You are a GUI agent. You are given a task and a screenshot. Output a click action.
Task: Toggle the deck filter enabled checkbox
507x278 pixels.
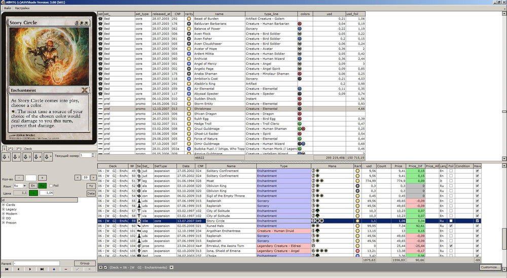pos(105,267)
